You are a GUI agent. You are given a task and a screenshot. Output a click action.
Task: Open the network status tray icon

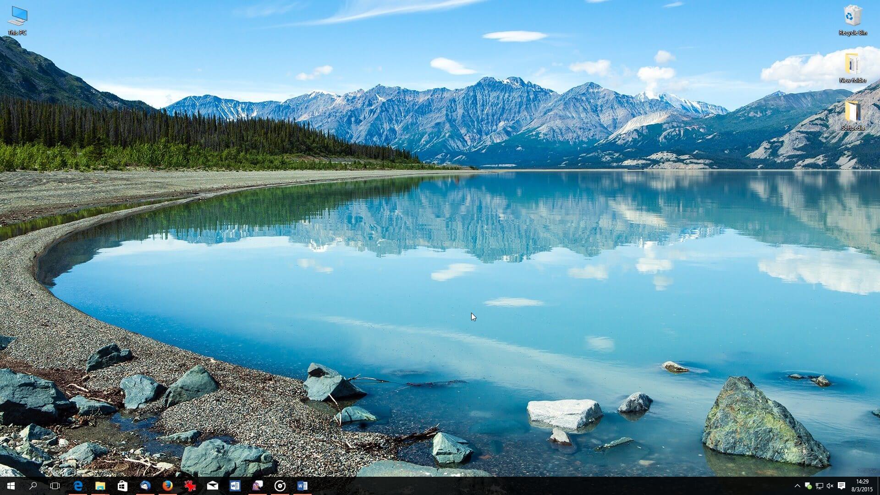819,486
